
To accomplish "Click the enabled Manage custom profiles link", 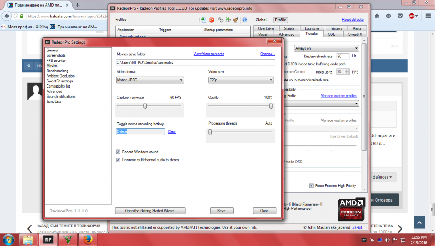I will coord(338,96).
